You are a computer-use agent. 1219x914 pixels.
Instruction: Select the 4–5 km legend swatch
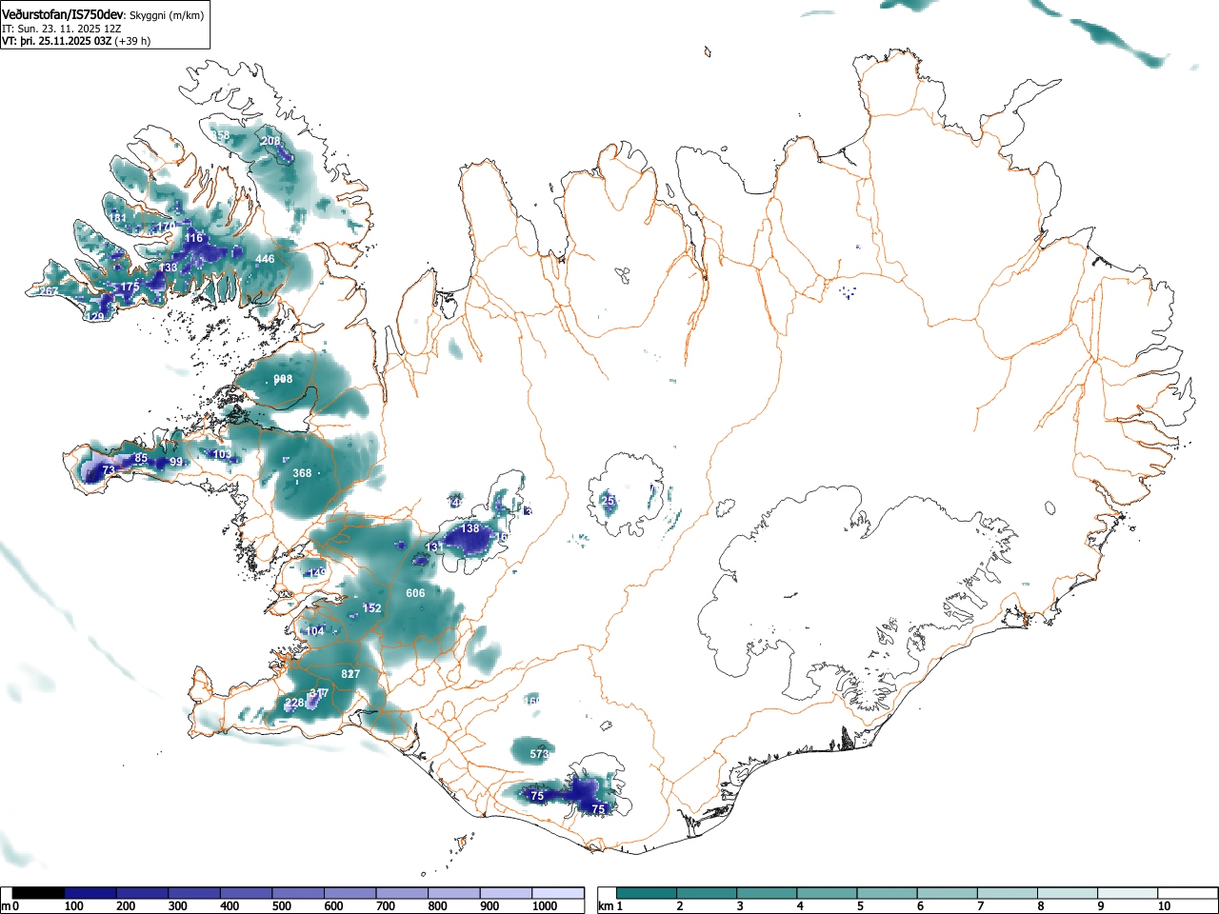click(828, 893)
